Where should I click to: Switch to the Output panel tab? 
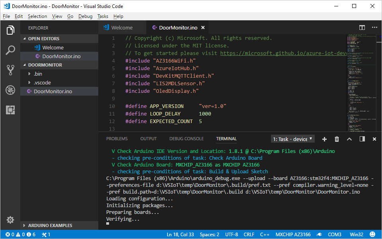148,139
